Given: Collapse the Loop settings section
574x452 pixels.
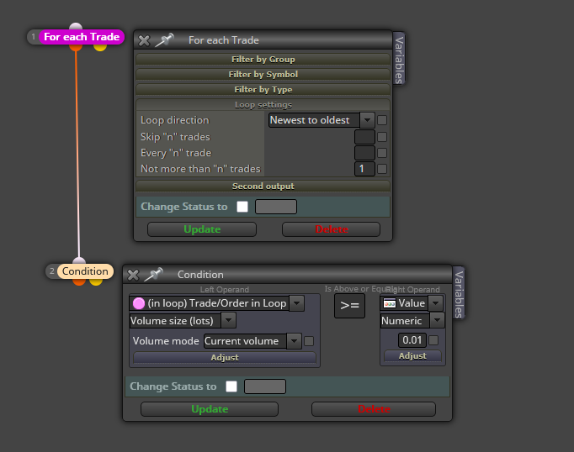Looking at the screenshot, I should [x=263, y=105].
